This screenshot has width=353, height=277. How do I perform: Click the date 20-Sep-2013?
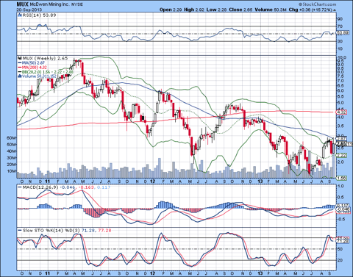[29, 10]
